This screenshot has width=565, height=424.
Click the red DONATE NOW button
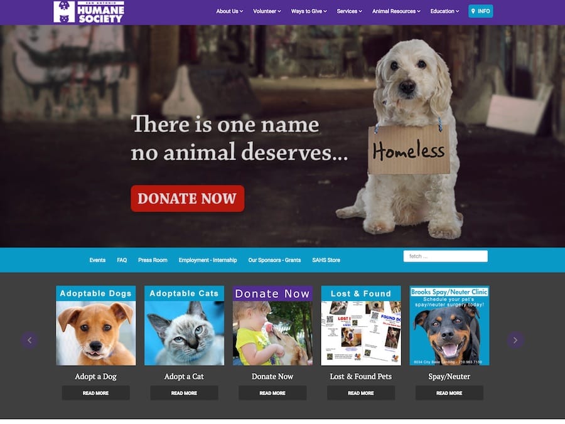(187, 198)
